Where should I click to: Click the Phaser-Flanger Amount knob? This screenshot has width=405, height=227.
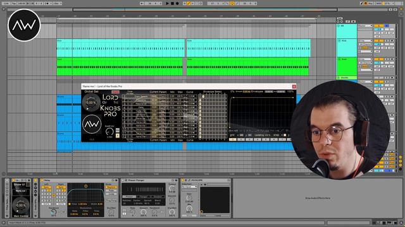pos(144,212)
